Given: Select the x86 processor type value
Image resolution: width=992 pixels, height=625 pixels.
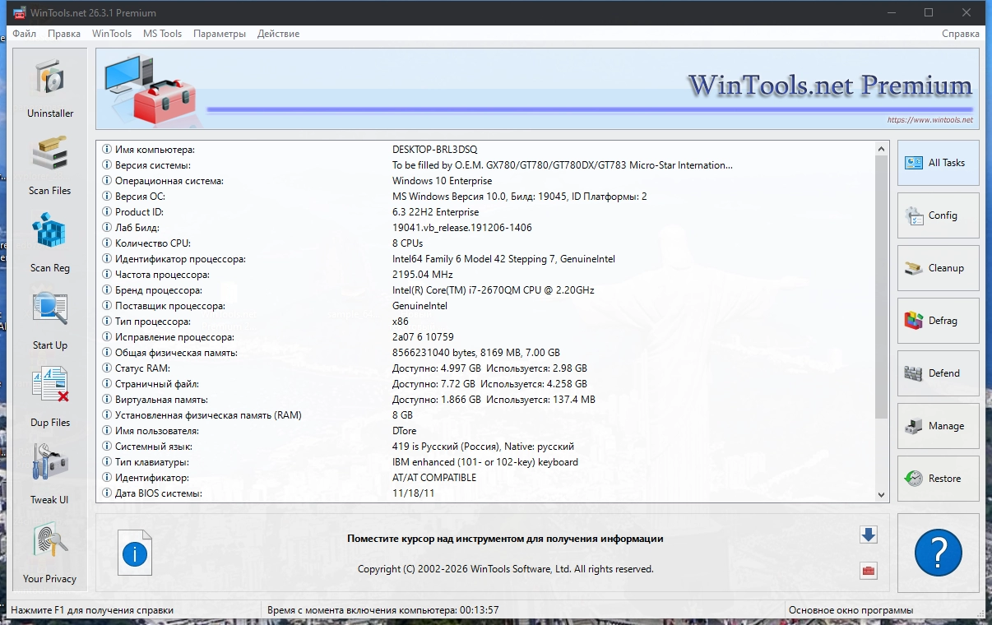Looking at the screenshot, I should (401, 322).
